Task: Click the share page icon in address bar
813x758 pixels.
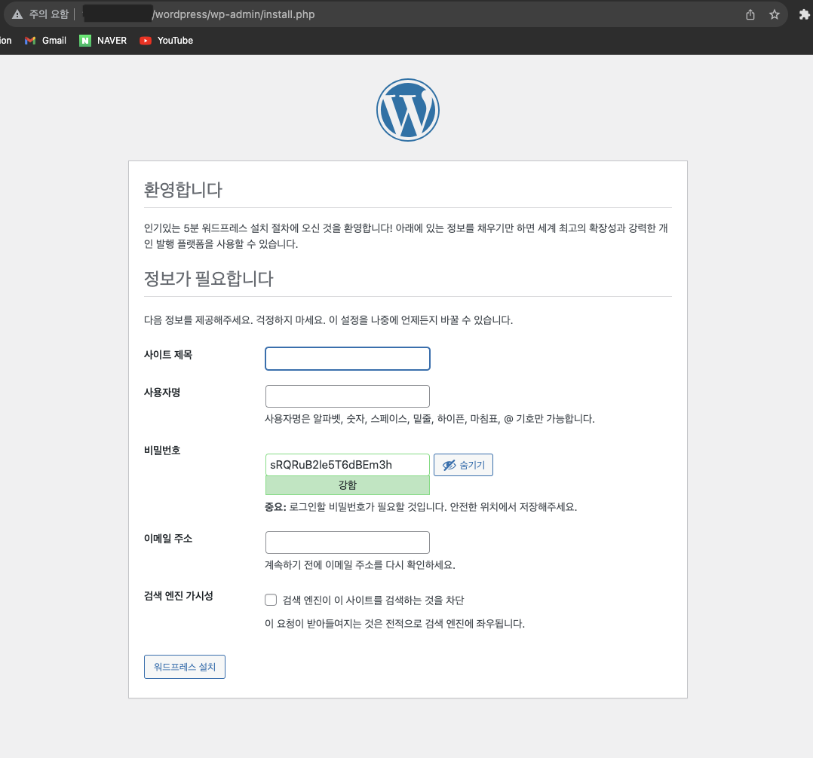Action: 750,14
